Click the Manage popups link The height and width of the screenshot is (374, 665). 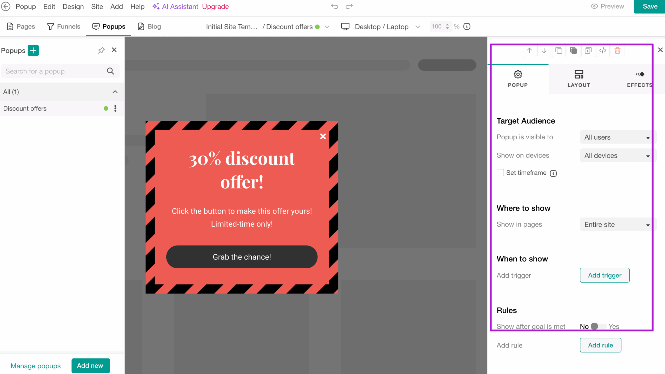(36, 366)
